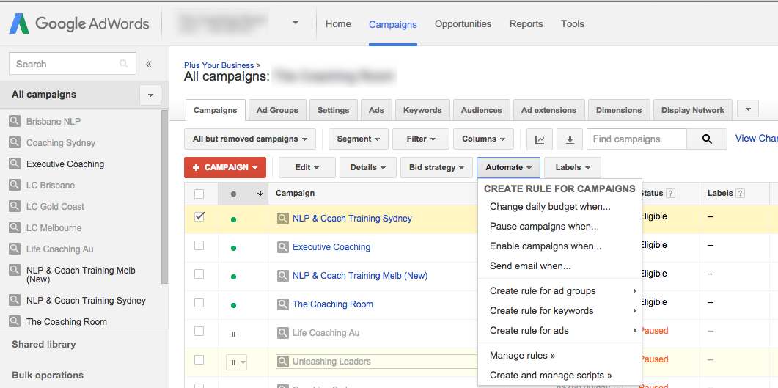Click the download report icon button
The height and width of the screenshot is (388, 778).
pyautogui.click(x=570, y=139)
